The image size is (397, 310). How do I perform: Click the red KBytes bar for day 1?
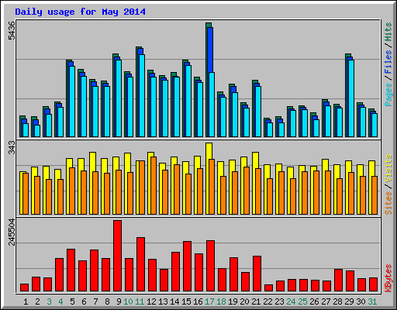point(24,288)
